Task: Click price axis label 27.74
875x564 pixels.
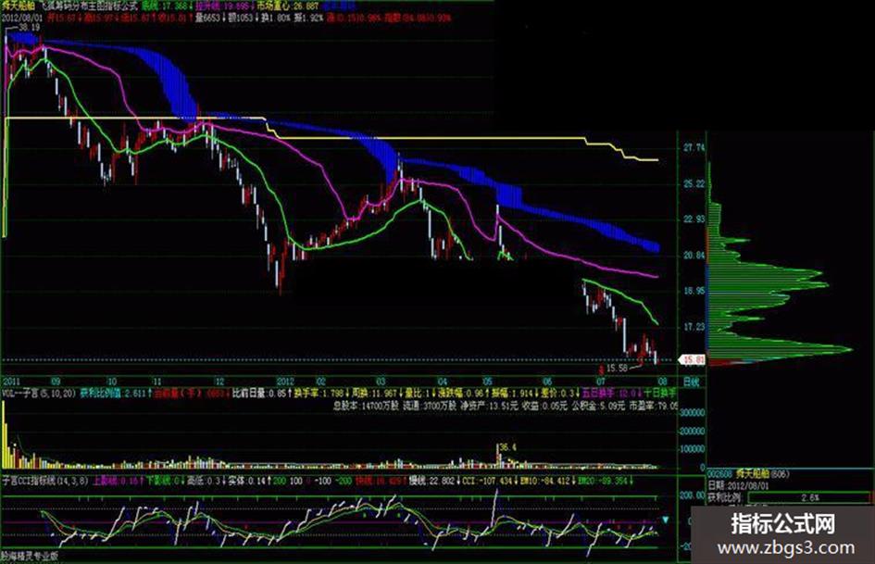Action: click(x=694, y=148)
